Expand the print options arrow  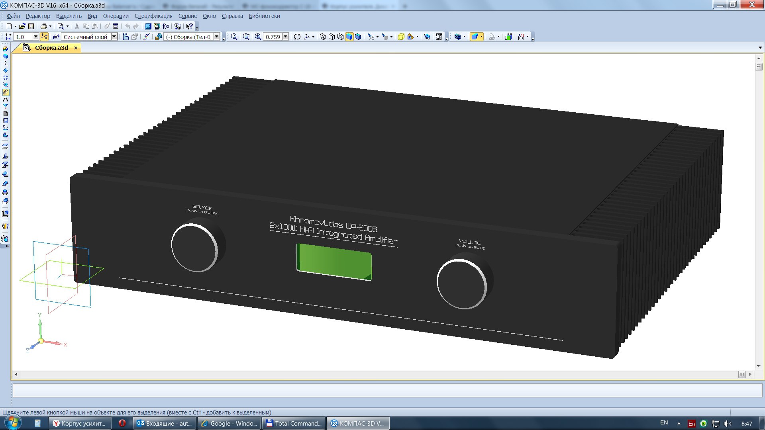coord(50,26)
